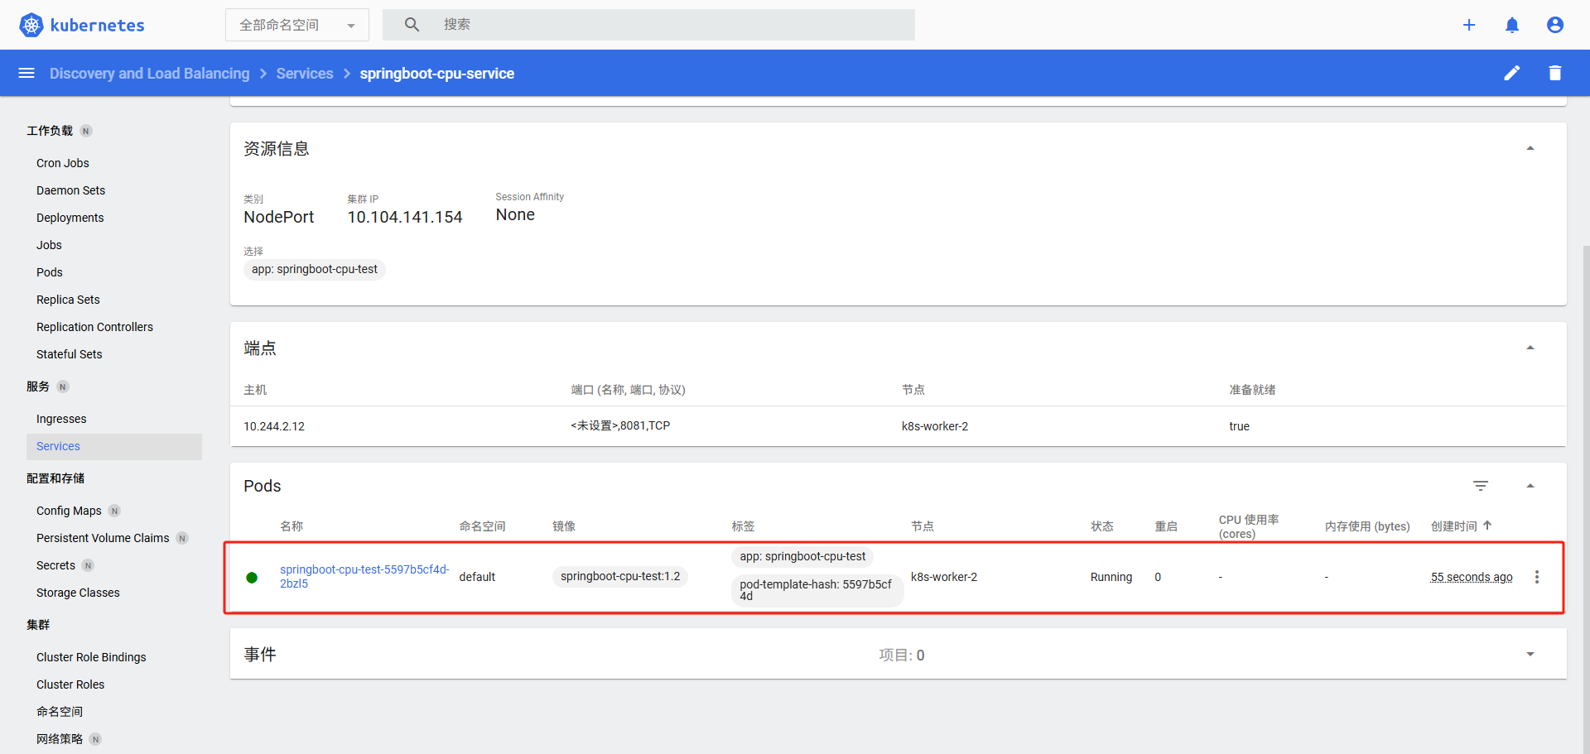The image size is (1590, 754).
Task: Click the N badge beside 网络策略
Action: (x=95, y=739)
